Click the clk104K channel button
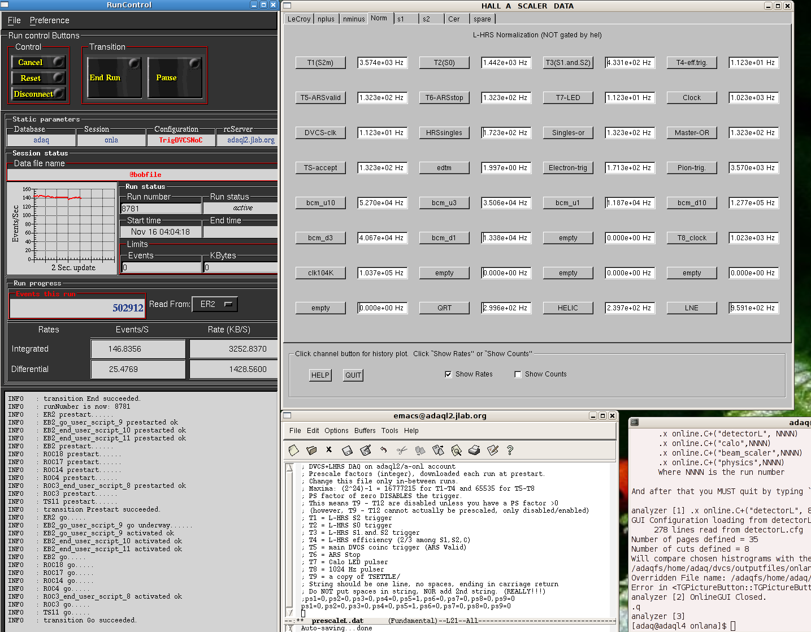The height and width of the screenshot is (632, 811). coord(320,273)
